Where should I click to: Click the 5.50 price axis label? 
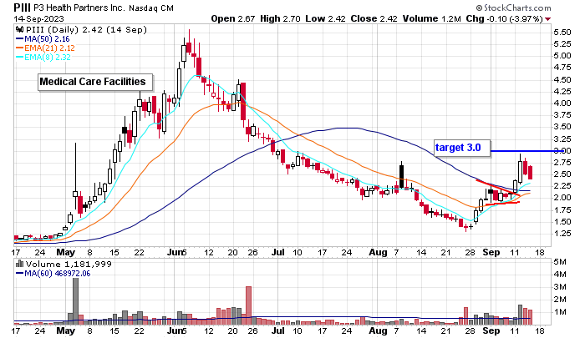pyautogui.click(x=562, y=33)
